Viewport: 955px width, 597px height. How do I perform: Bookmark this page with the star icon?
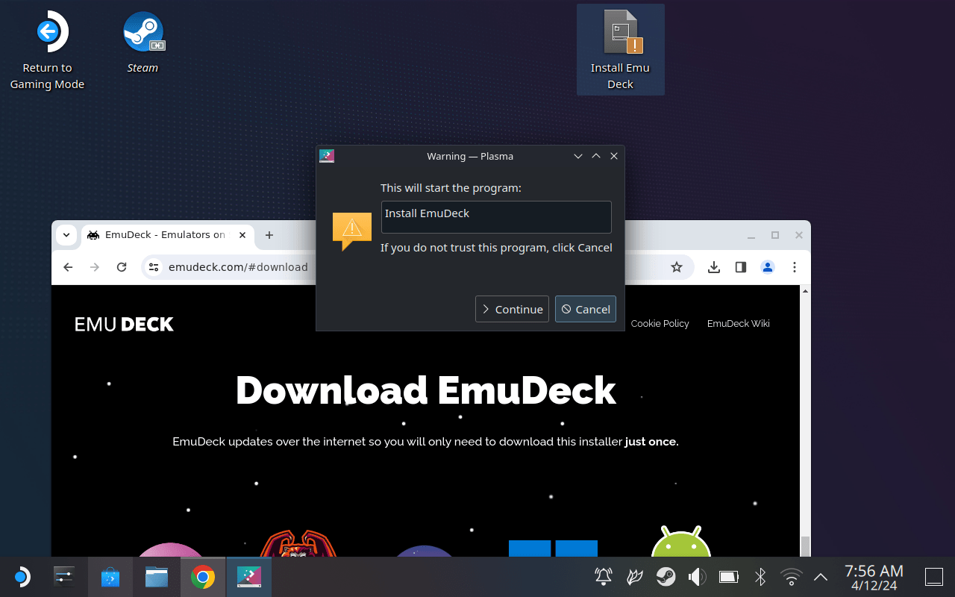tap(677, 267)
